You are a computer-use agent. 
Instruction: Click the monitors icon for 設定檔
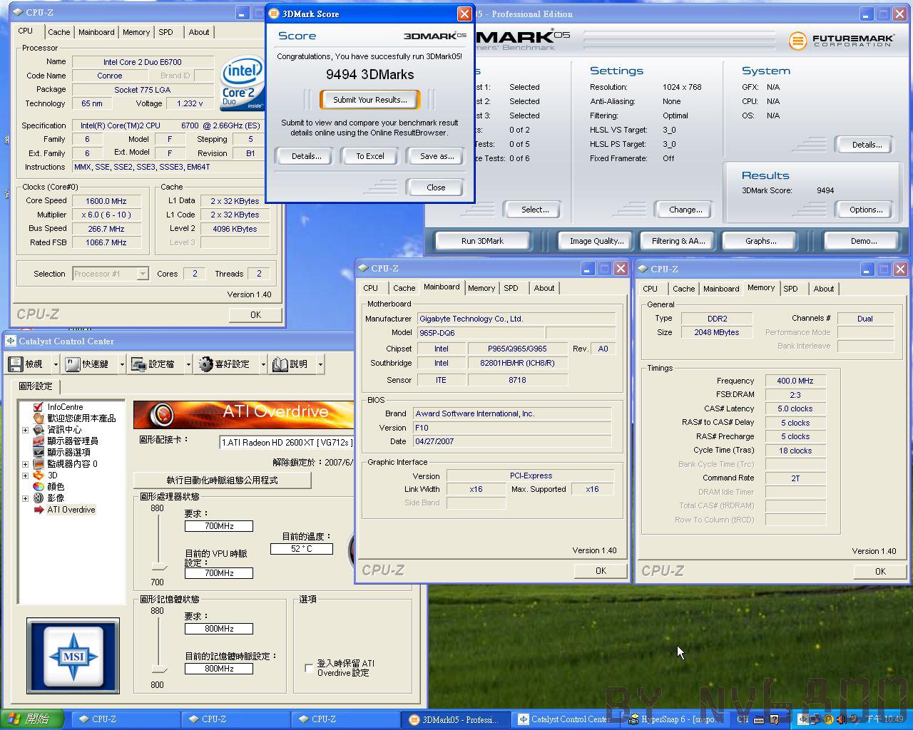tap(138, 364)
